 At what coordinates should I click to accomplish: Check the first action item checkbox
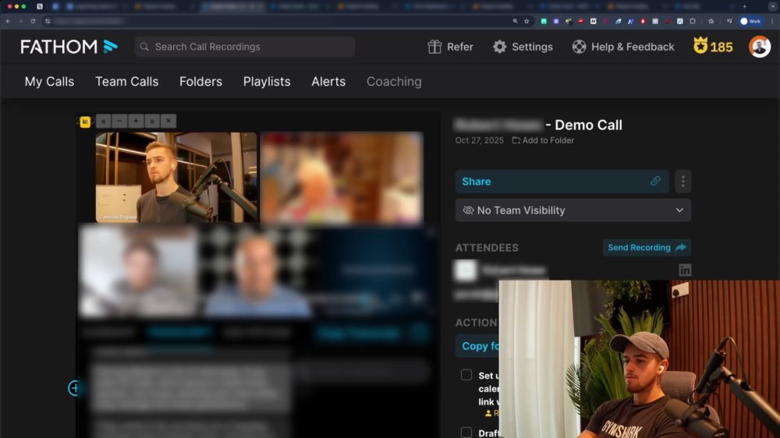click(x=466, y=375)
